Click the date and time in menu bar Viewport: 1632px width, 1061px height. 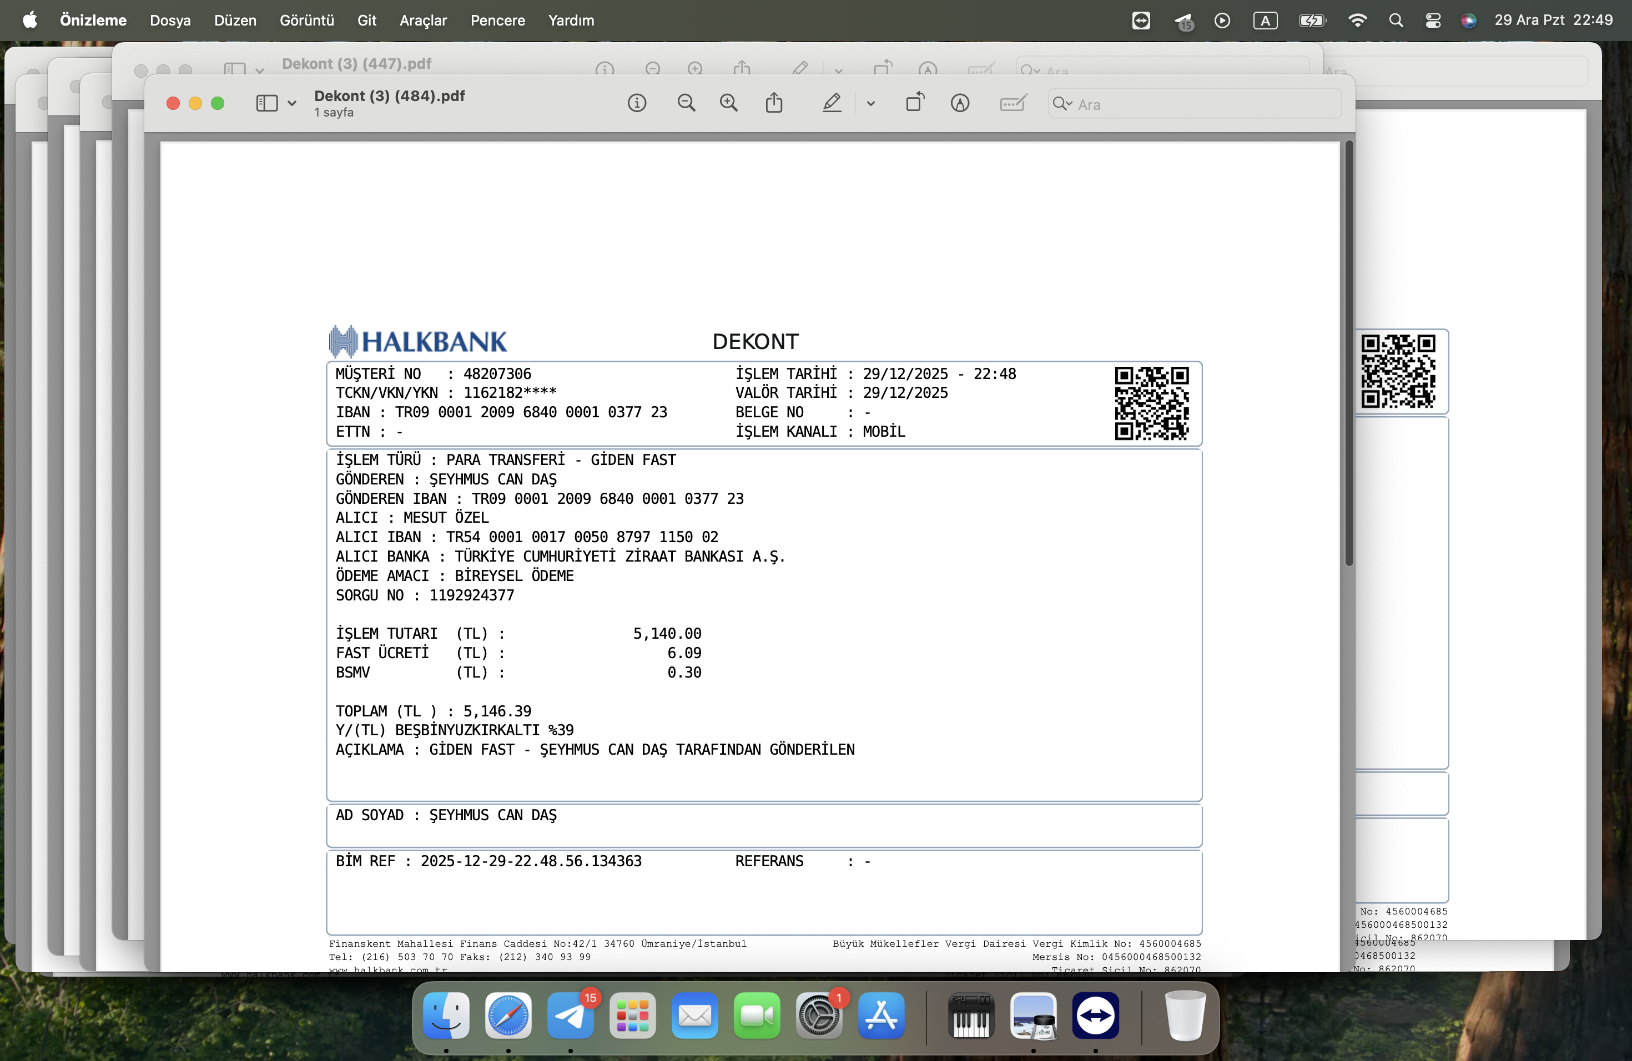click(x=1554, y=21)
